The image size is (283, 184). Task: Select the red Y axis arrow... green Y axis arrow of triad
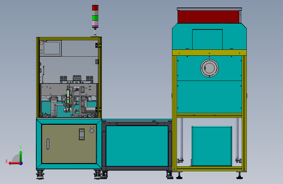coord(21,156)
